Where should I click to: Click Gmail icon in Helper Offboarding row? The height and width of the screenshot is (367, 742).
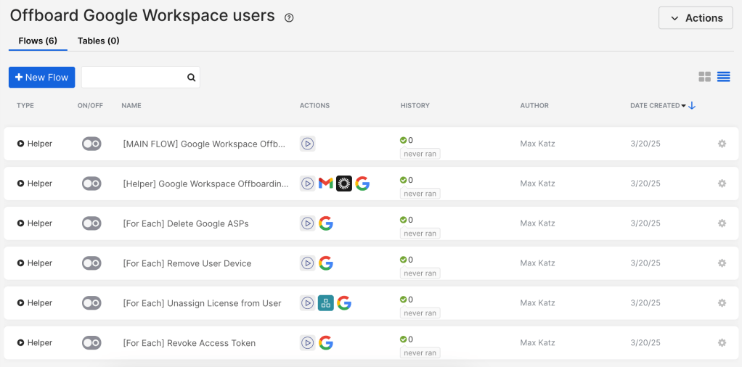pos(325,183)
